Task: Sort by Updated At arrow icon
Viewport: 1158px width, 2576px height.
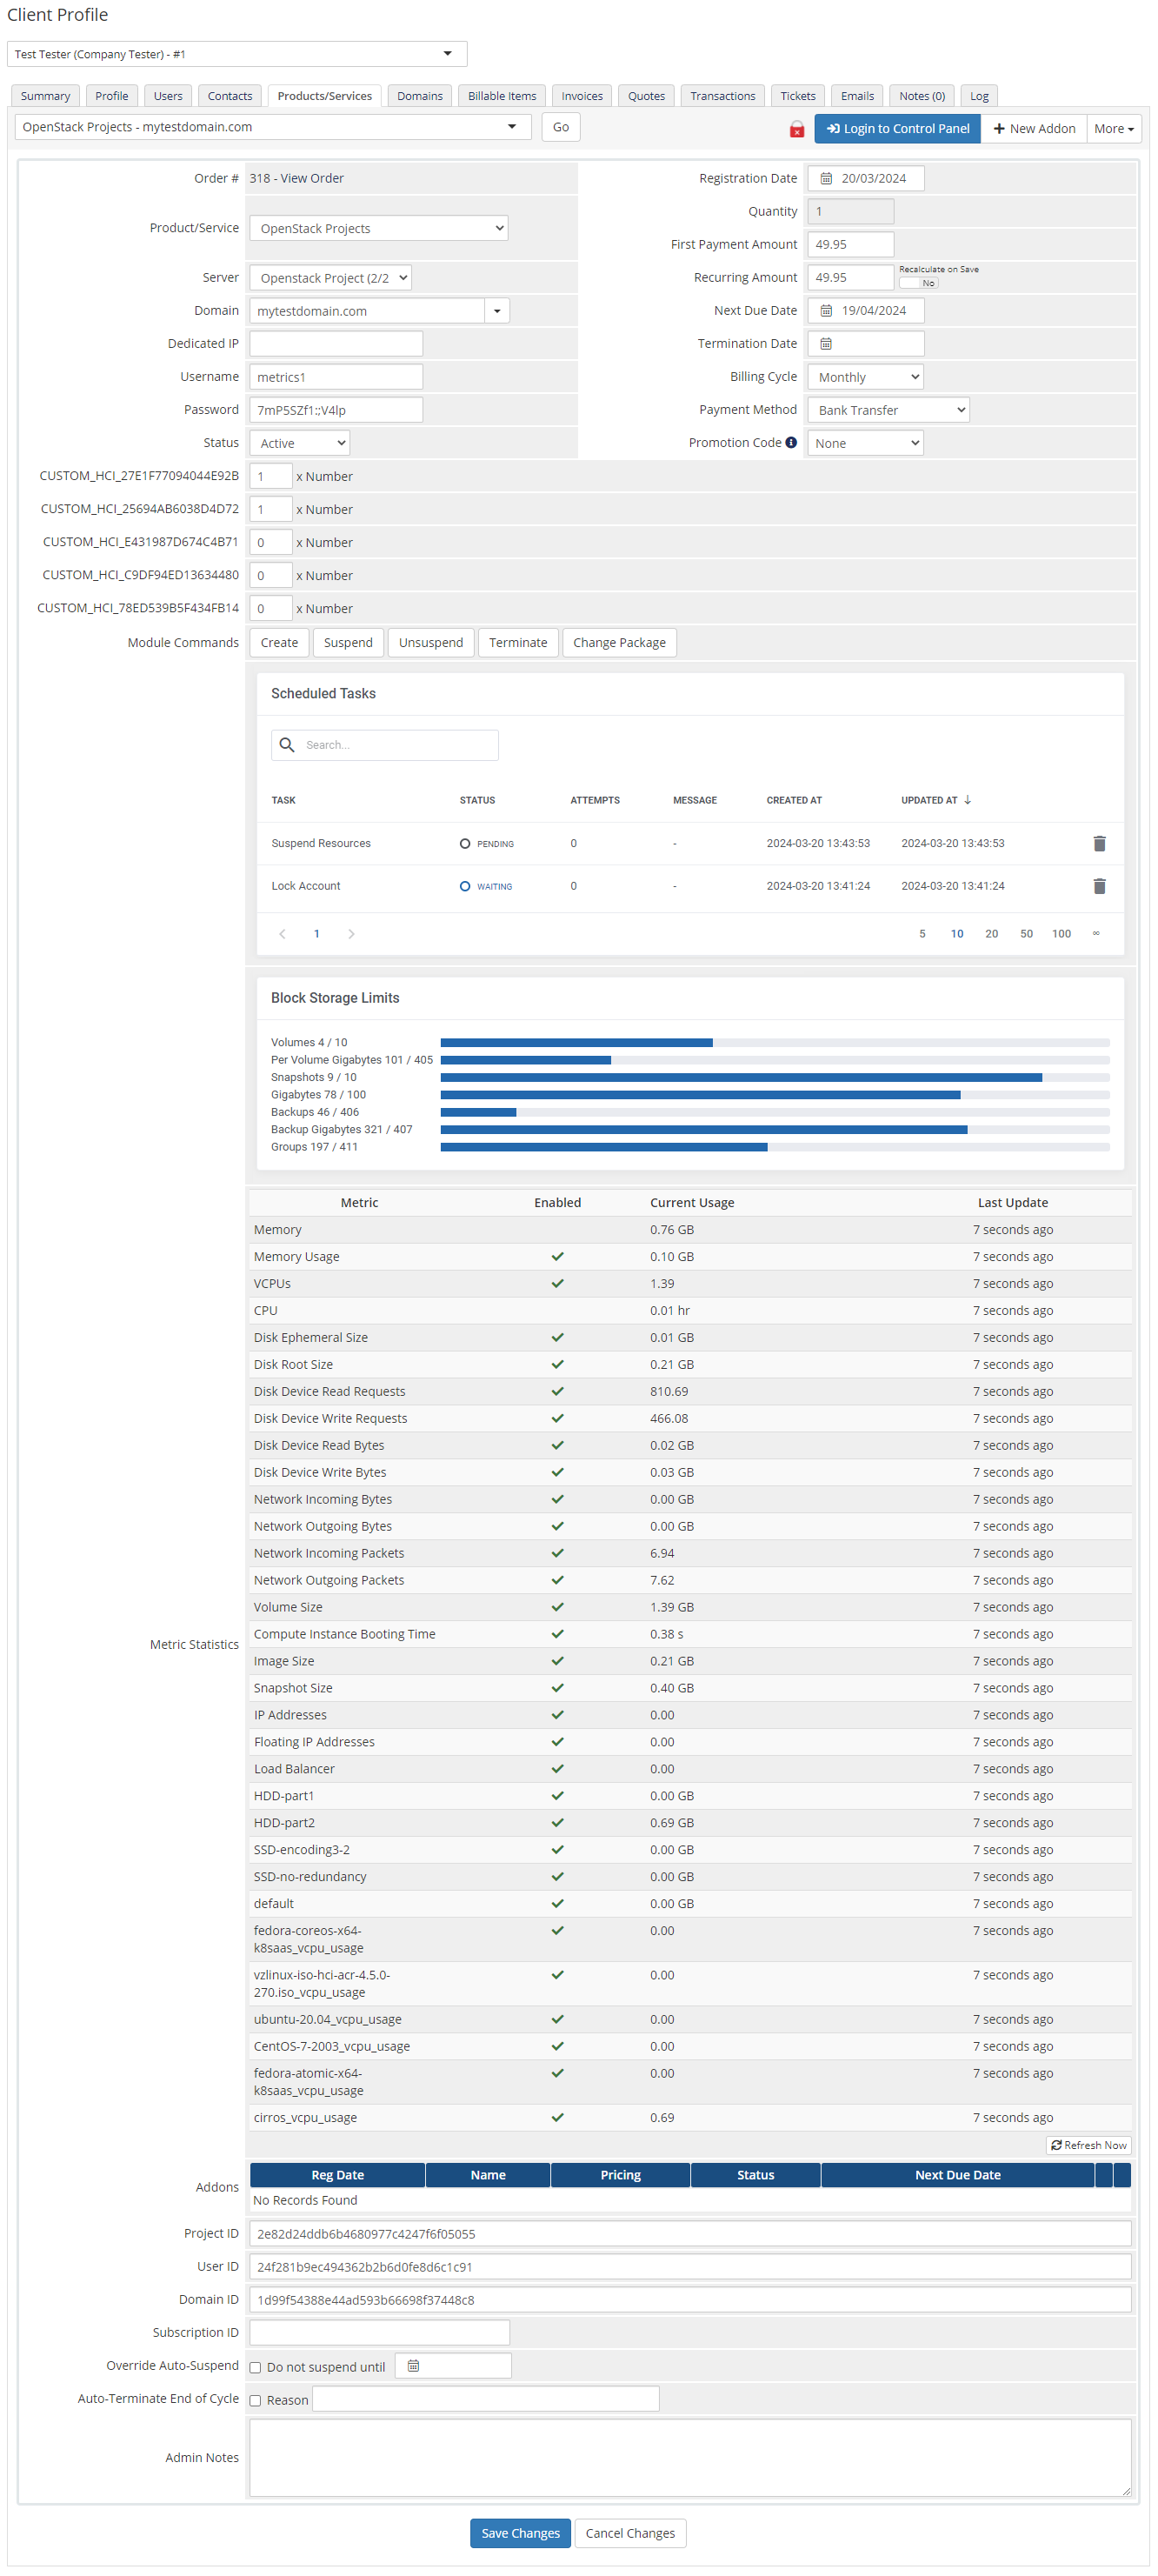Action: pyautogui.click(x=967, y=800)
